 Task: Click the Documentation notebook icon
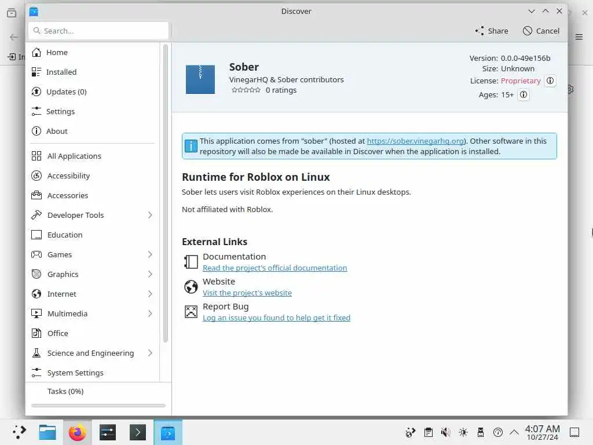[191, 262]
